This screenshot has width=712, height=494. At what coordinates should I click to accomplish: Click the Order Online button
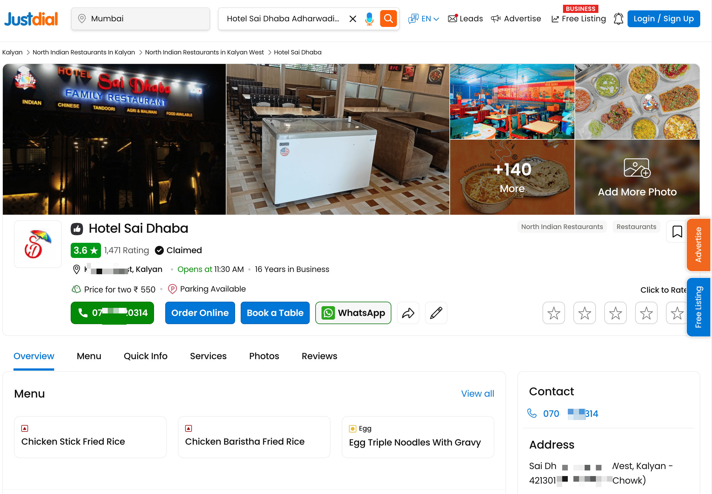click(200, 313)
